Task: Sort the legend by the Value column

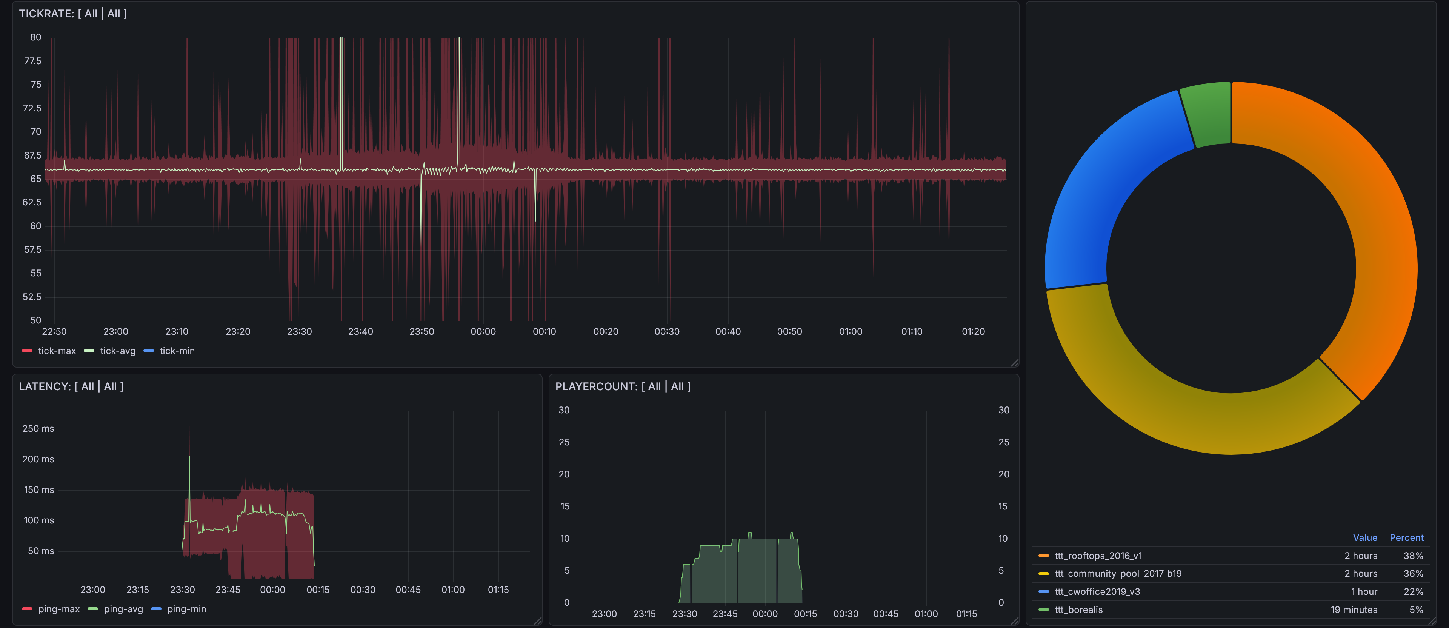Action: (x=1364, y=538)
